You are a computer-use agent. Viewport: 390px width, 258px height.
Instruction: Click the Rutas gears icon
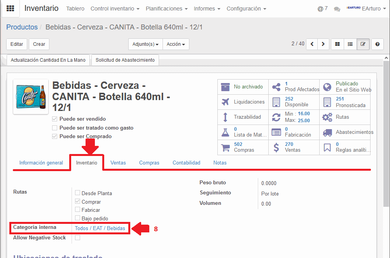pyautogui.click(x=327, y=117)
